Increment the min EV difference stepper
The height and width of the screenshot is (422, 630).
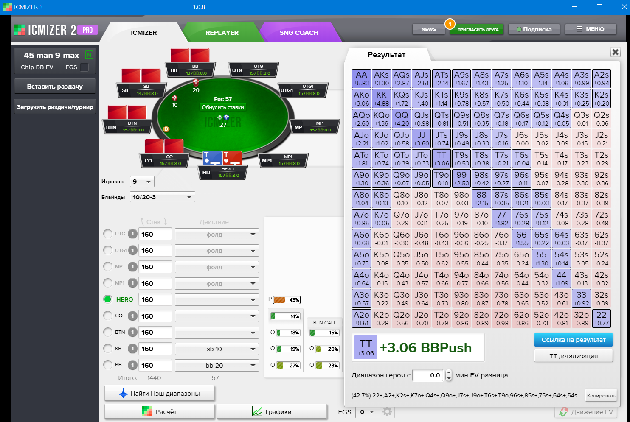[x=449, y=372]
